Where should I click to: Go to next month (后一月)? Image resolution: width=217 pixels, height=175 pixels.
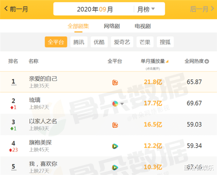click(x=202, y=9)
